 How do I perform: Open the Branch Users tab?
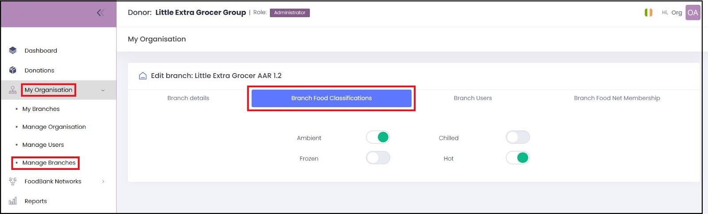pyautogui.click(x=473, y=98)
